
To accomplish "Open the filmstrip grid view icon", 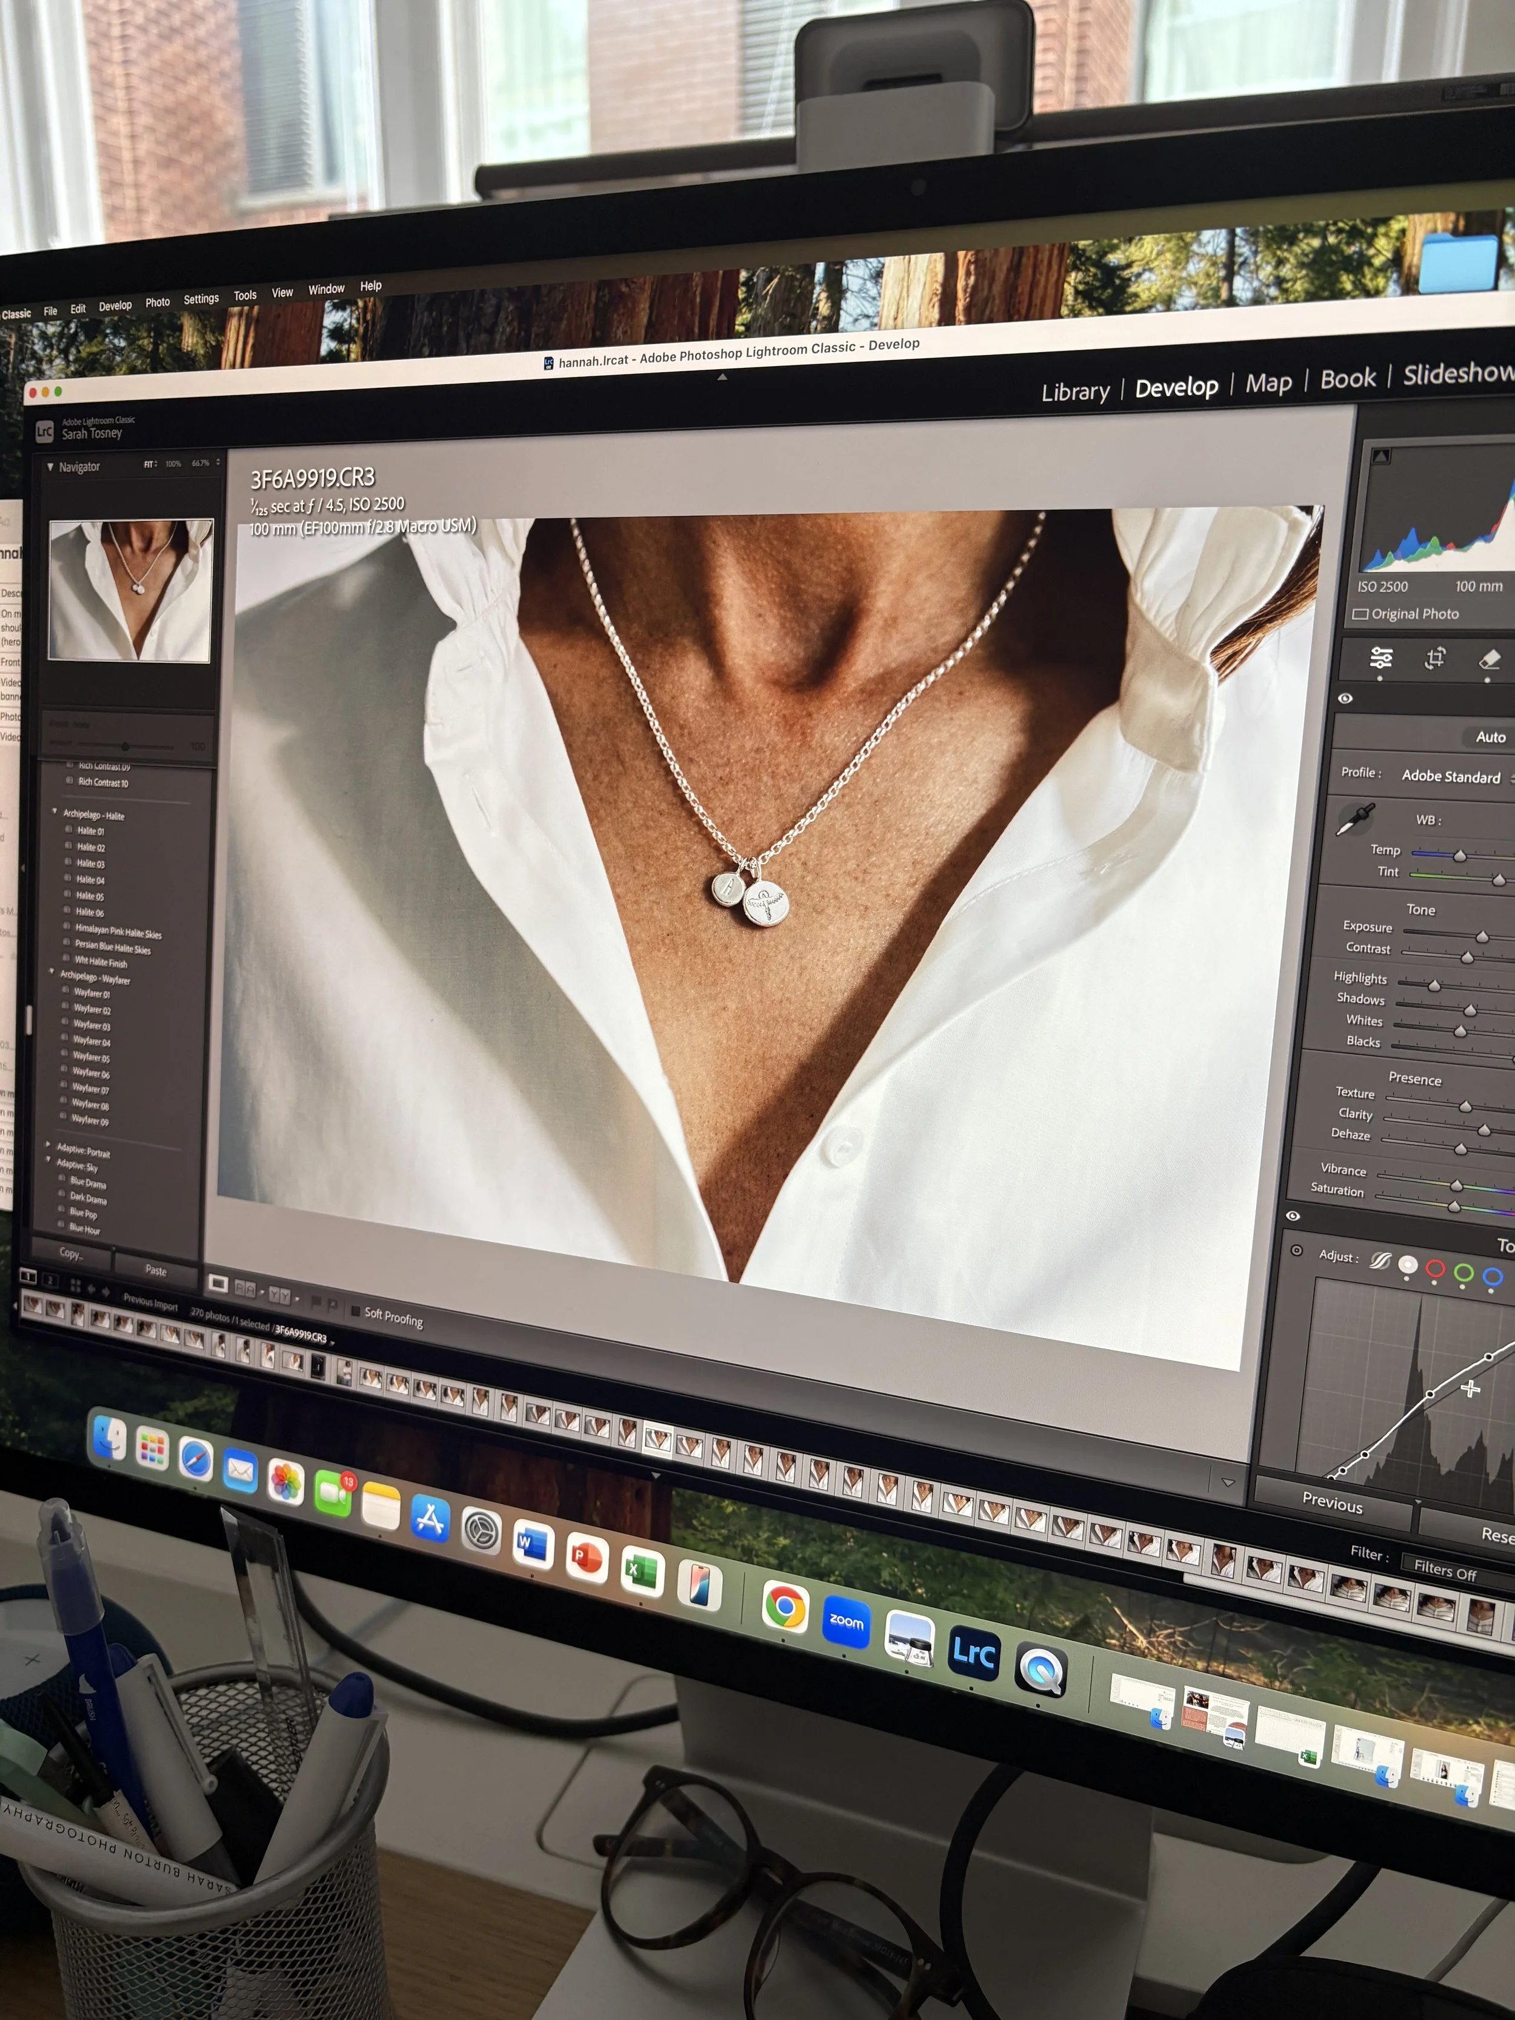I will [x=75, y=1286].
